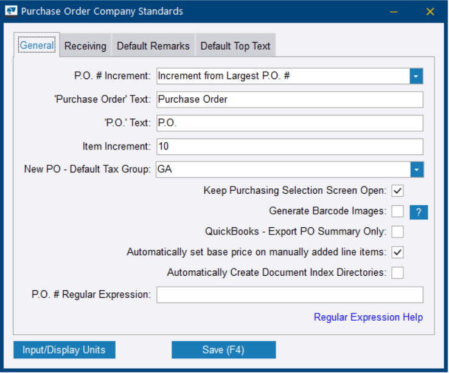Click the Item Increment field
Screen dimensions: 449x373
(290, 146)
